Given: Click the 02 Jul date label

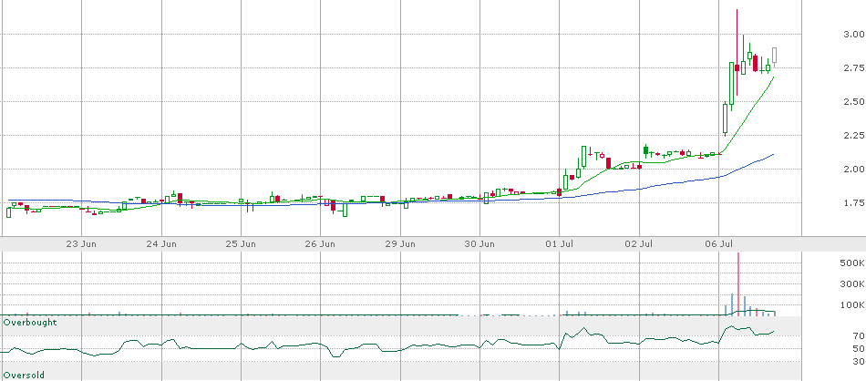Looking at the screenshot, I should (x=640, y=243).
